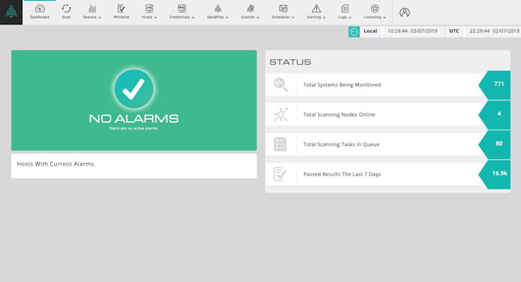Image resolution: width=521 pixels, height=282 pixels.
Task: Click Total Scanning Nodes Online row
Action: coord(387,115)
